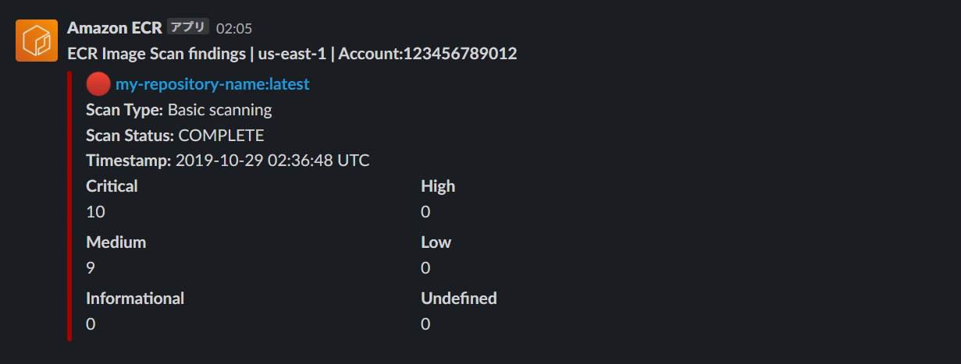Click the Critical field label
This screenshot has width=961, height=364.
tap(112, 186)
